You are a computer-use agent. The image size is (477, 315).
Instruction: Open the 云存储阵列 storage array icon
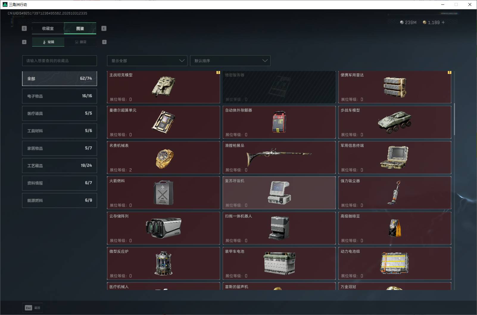click(x=163, y=228)
